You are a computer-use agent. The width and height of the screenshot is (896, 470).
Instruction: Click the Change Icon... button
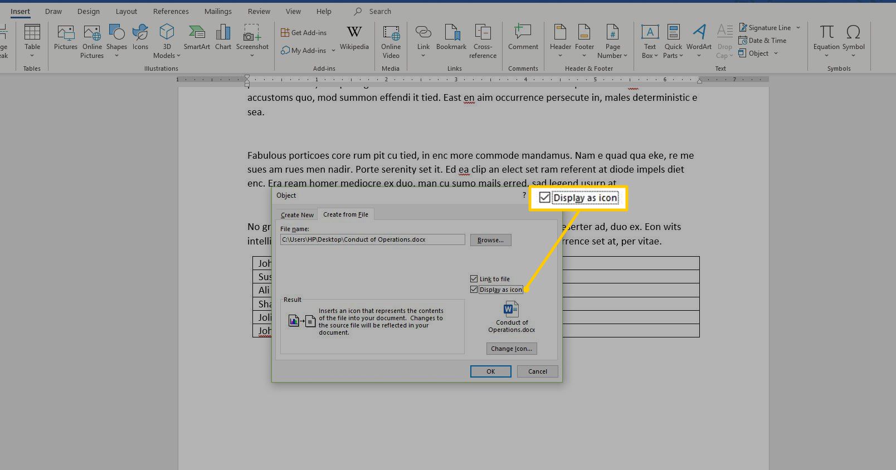pyautogui.click(x=512, y=349)
